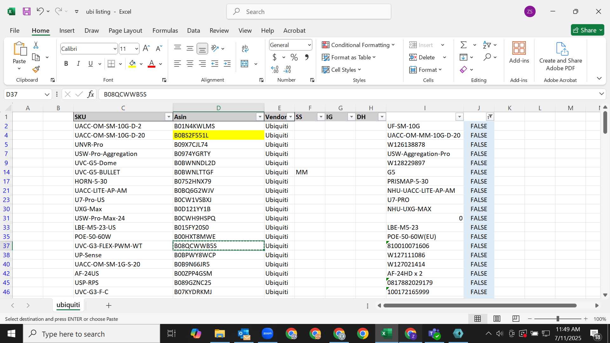Click the Save icon in title bar
Image resolution: width=610 pixels, height=343 pixels.
[x=27, y=11]
